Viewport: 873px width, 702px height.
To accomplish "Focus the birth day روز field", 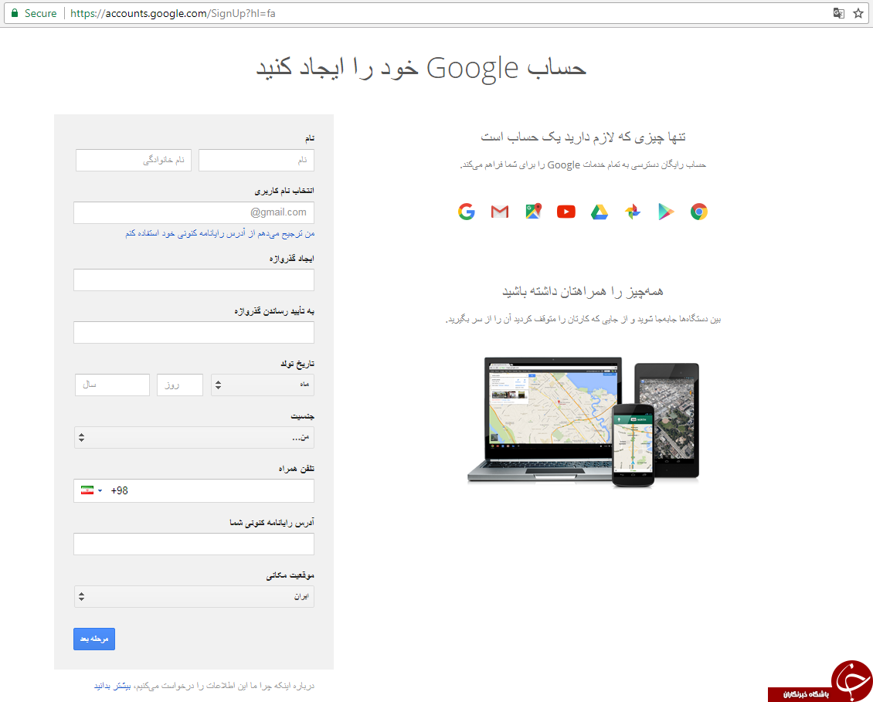I will tap(180, 385).
